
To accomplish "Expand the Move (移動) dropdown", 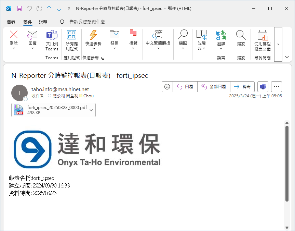I will pos(114,48).
